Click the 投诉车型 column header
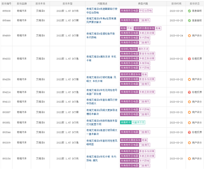 coord(67,4)
